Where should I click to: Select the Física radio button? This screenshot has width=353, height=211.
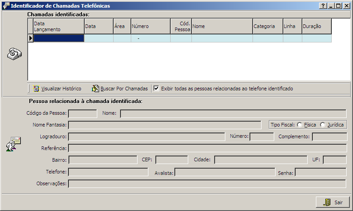(x=300, y=125)
